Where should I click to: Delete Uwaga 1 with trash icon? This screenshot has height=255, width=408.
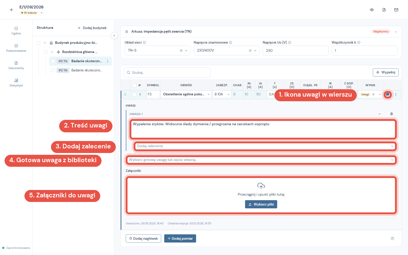pos(392,114)
